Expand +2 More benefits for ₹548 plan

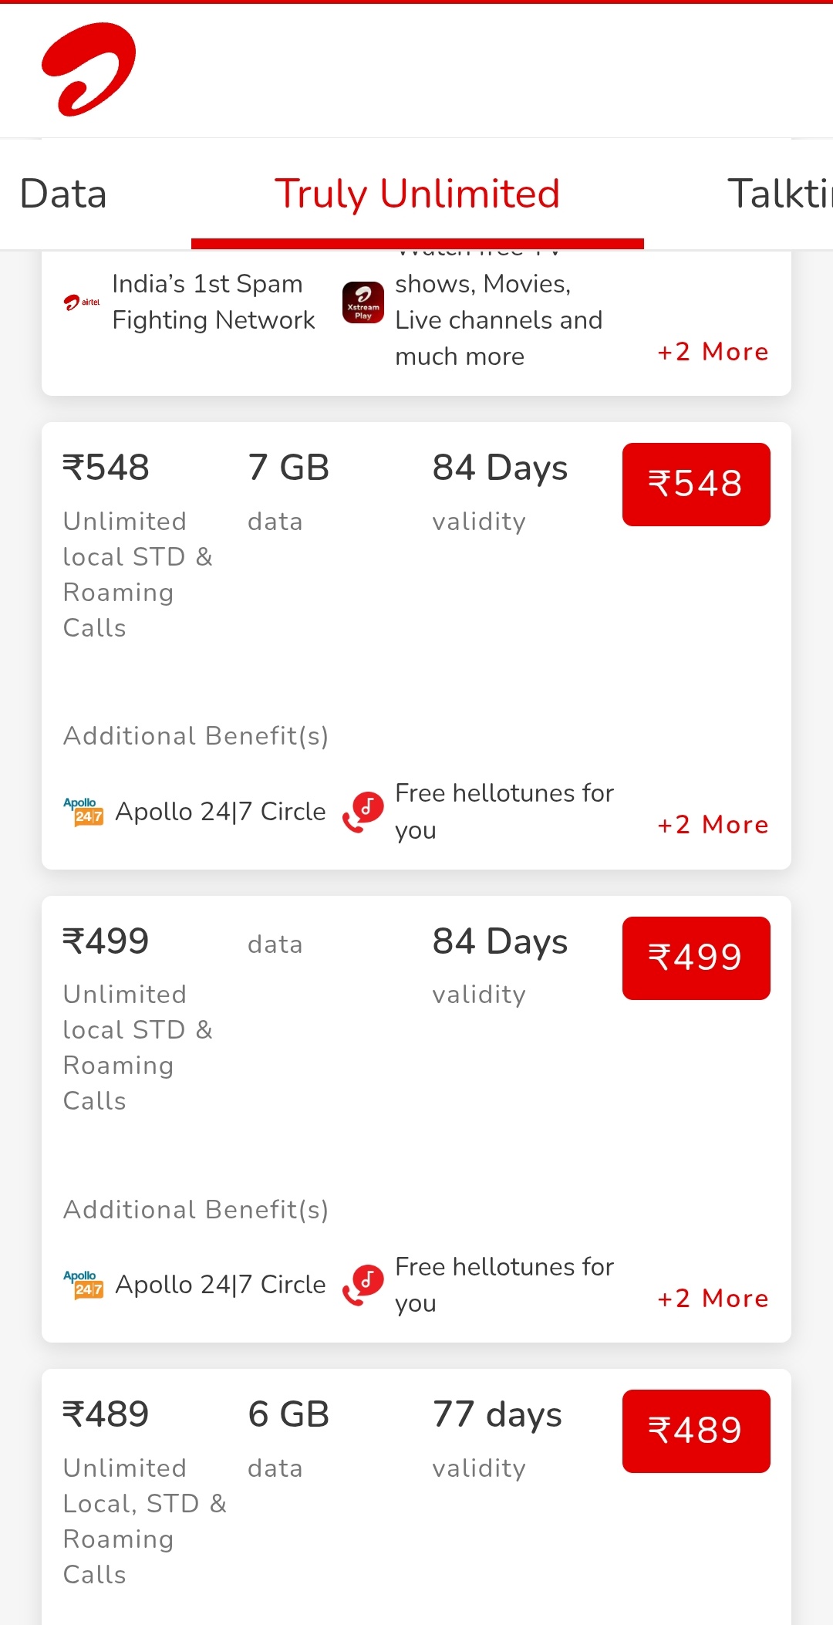713,825
